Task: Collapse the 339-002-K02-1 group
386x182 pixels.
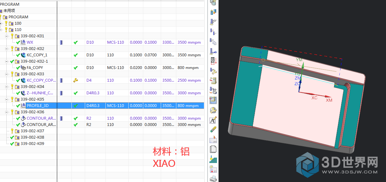Action: [x=7, y=61]
